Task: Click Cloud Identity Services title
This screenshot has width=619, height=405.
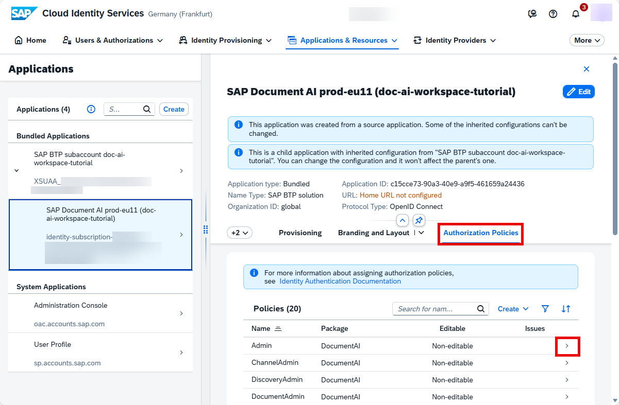Action: coord(93,13)
